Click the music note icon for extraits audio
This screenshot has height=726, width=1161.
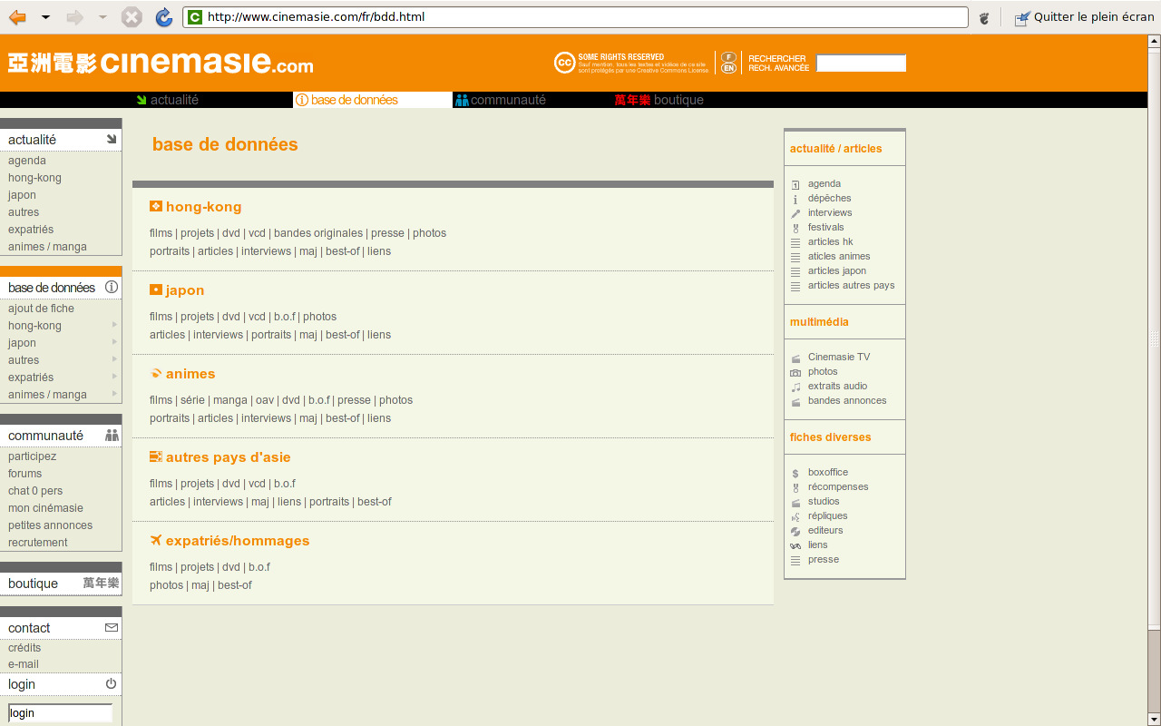pos(795,387)
